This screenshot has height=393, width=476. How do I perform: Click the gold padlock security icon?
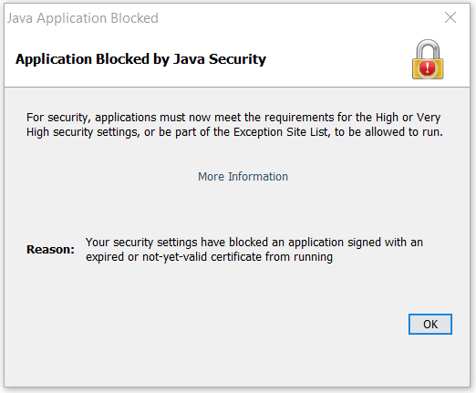click(428, 59)
